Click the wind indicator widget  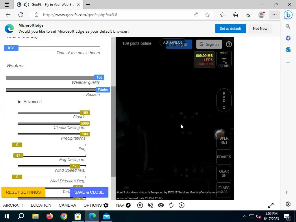point(224,60)
